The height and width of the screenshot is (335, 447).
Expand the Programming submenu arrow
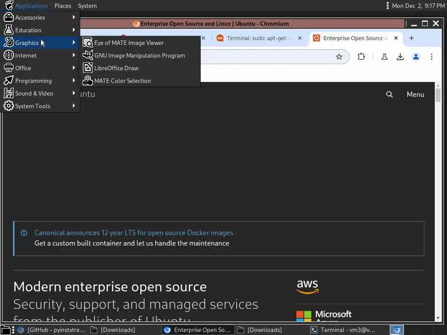click(74, 80)
